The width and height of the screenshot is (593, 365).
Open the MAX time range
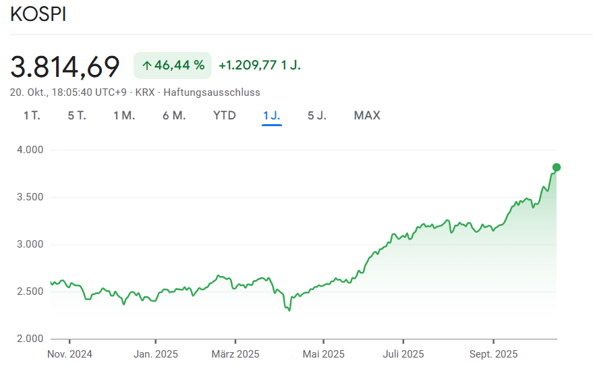pyautogui.click(x=367, y=115)
